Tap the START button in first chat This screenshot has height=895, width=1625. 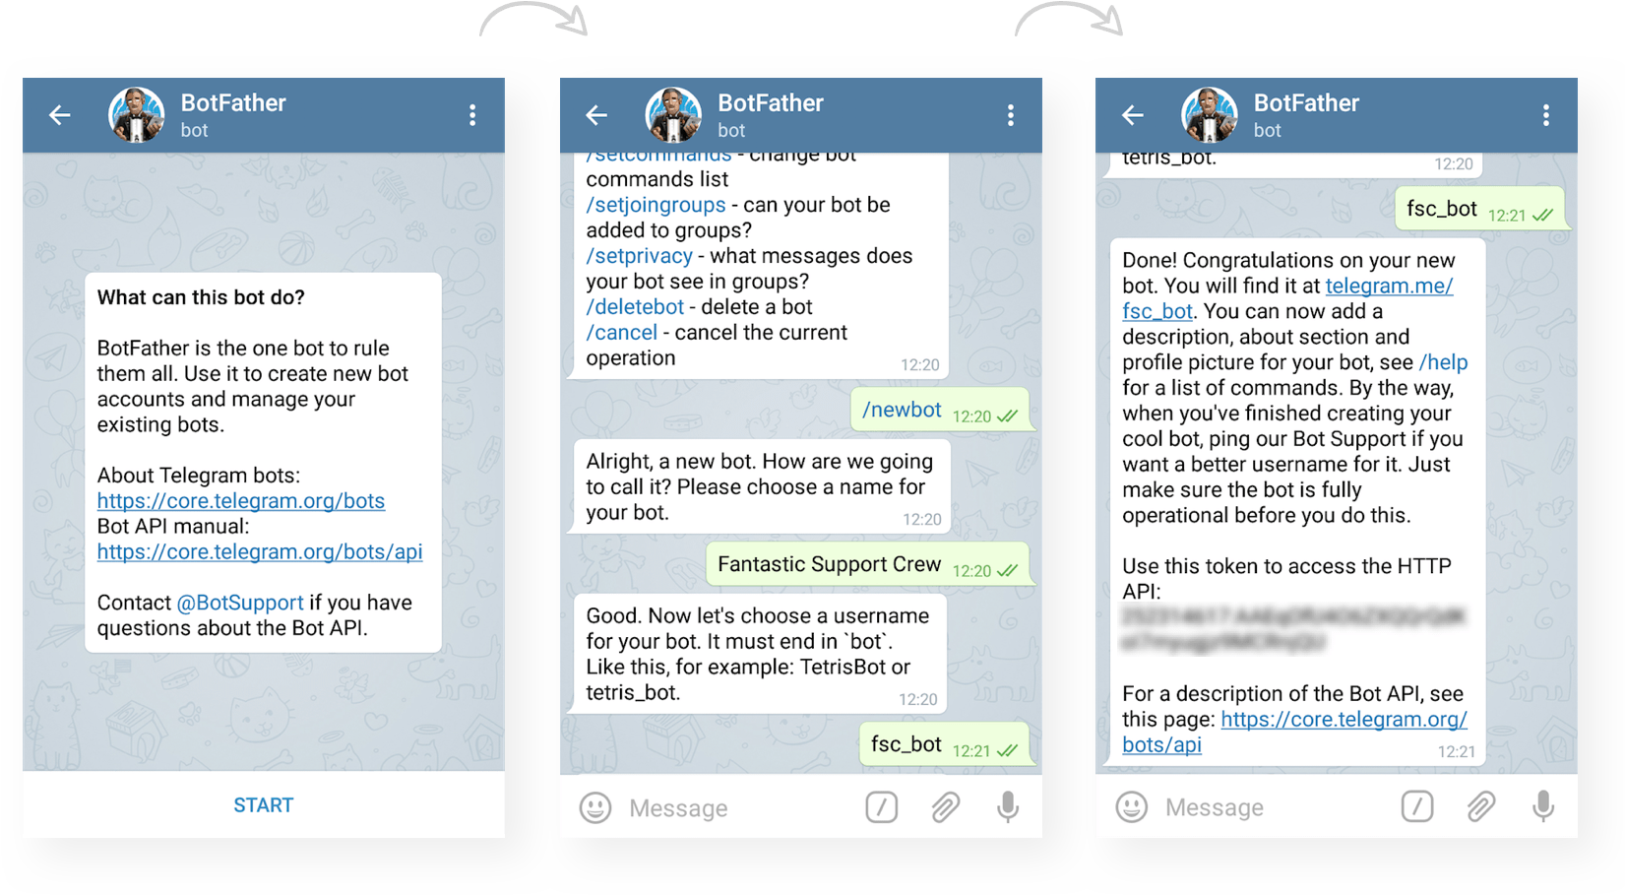(x=263, y=805)
